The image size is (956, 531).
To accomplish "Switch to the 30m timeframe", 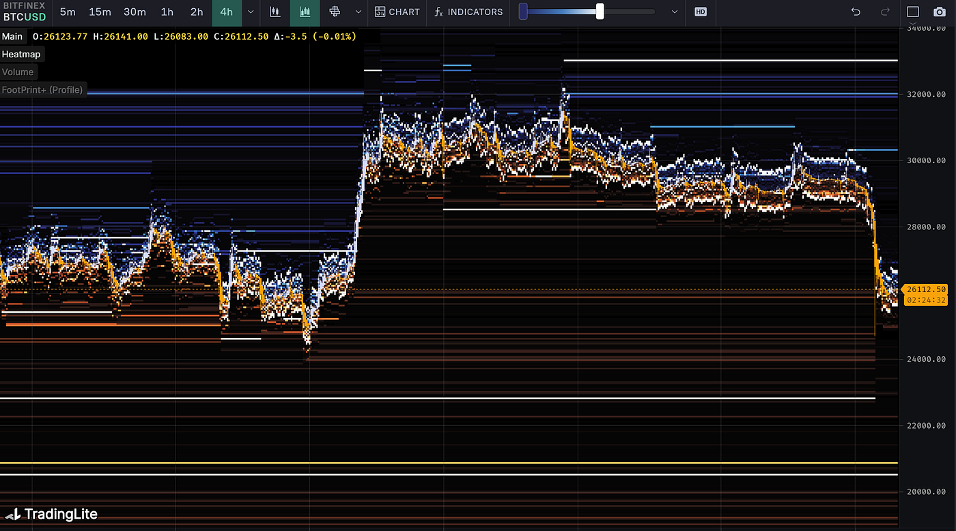I will click(135, 12).
